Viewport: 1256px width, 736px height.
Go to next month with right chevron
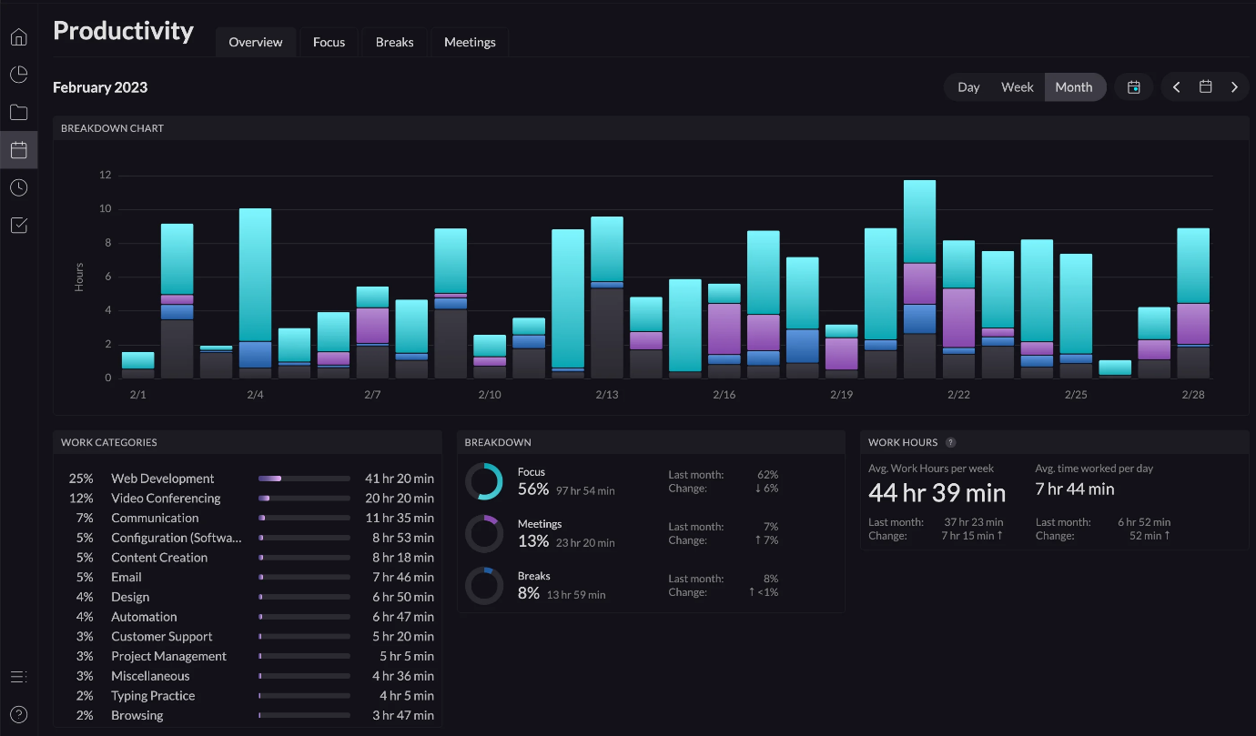coord(1234,86)
